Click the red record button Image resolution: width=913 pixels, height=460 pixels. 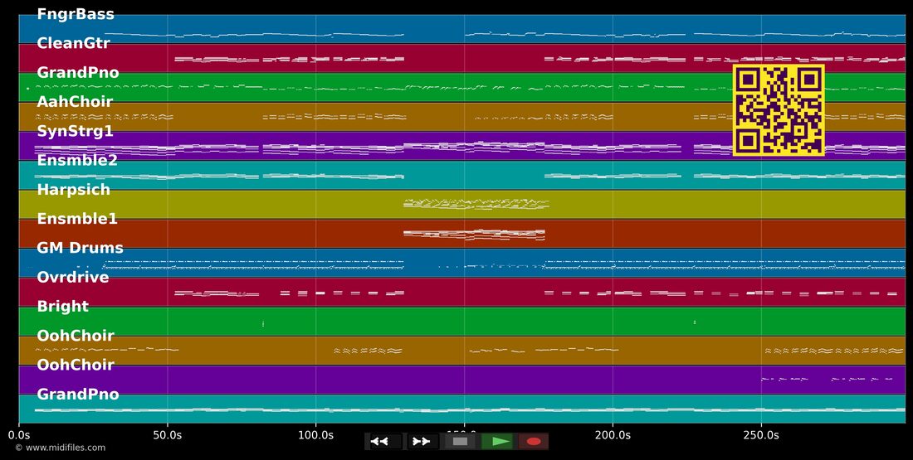coord(534,442)
